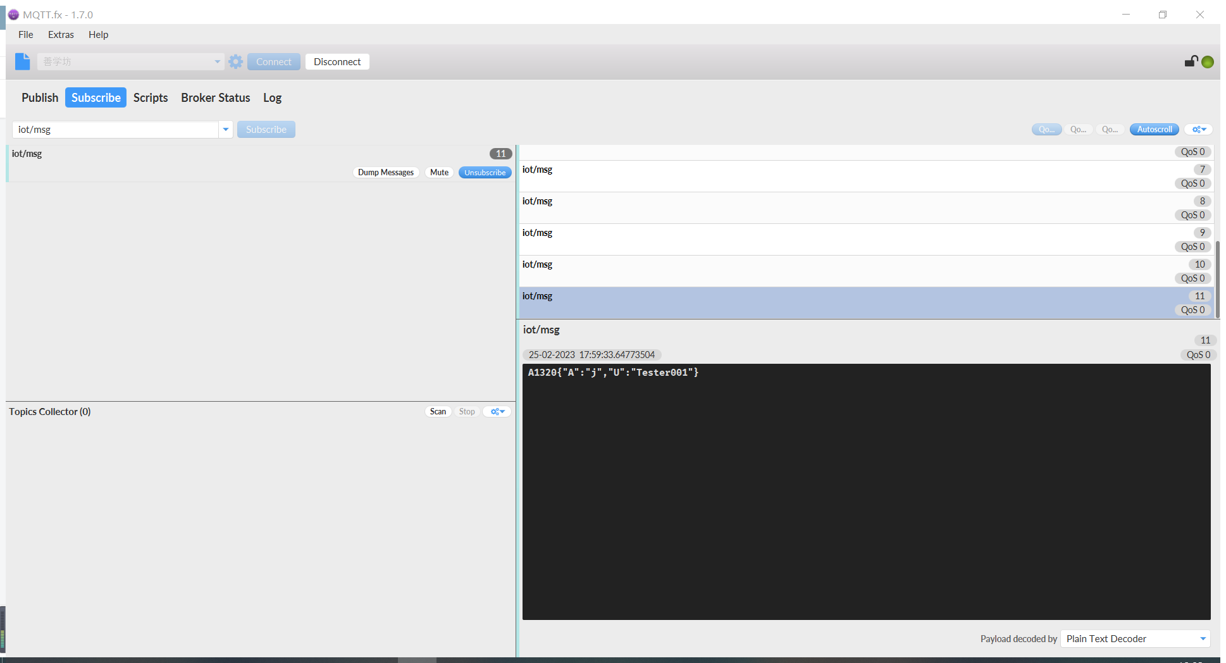Open the Broker Status tab
Screen dimensions: 1226x663
[216, 97]
